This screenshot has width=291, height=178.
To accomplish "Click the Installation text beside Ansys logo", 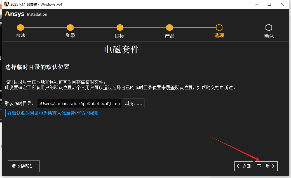I will pyautogui.click(x=37, y=14).
